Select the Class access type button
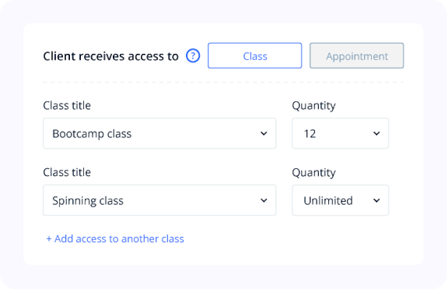This screenshot has height=289, width=447. (x=255, y=56)
